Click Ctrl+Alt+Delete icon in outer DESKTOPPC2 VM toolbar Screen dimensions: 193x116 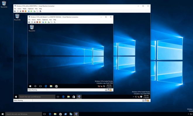click(x=15, y=11)
